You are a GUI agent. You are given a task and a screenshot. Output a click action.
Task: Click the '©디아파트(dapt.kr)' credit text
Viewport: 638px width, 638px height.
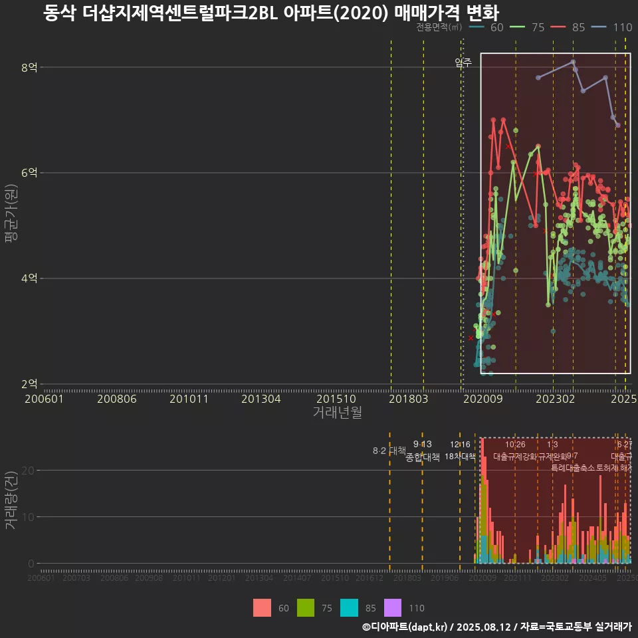point(405,627)
